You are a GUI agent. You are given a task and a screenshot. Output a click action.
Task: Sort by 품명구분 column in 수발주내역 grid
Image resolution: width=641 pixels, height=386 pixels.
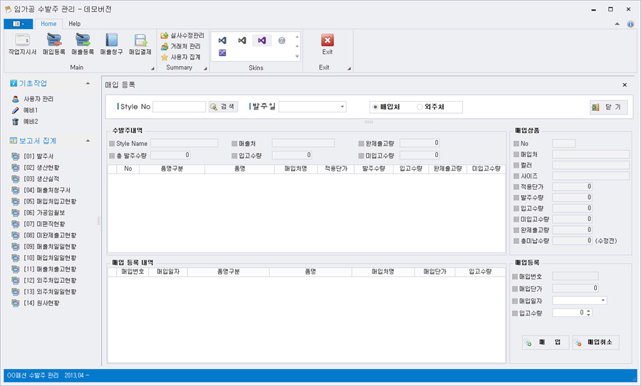pos(172,168)
